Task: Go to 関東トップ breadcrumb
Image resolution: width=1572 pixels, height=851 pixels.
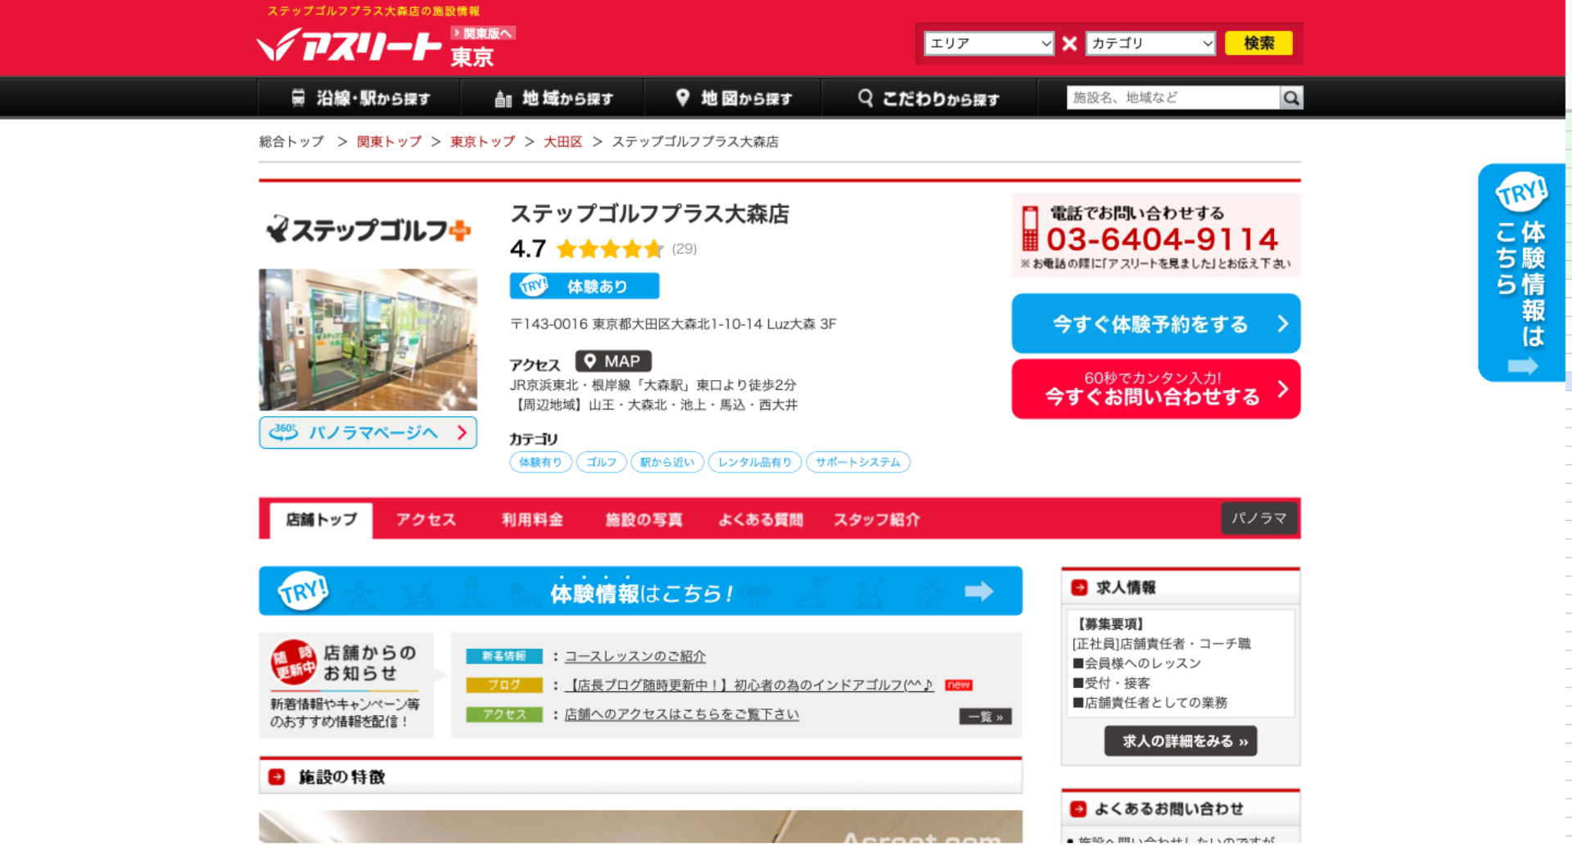Action: [389, 142]
